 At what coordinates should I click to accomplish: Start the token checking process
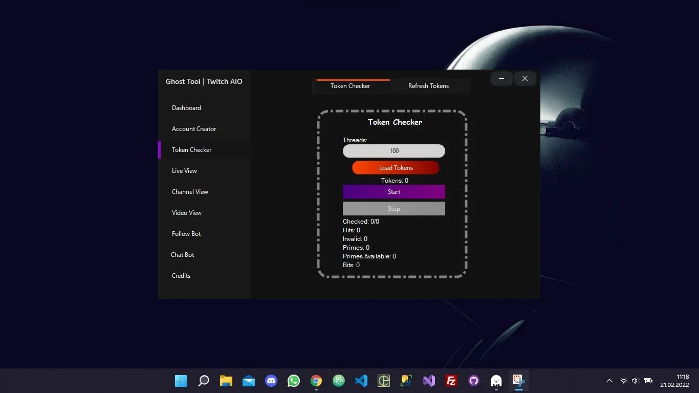coord(394,192)
